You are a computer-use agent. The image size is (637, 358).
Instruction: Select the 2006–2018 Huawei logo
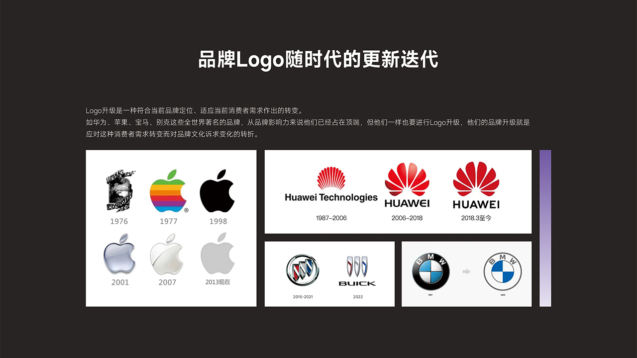pos(407,185)
